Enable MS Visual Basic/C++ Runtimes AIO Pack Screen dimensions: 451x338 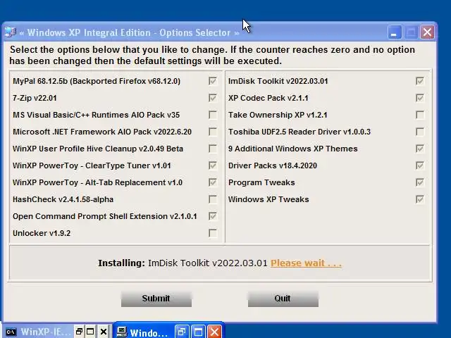pos(213,115)
